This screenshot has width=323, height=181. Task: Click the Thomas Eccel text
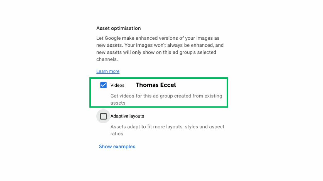(156, 85)
